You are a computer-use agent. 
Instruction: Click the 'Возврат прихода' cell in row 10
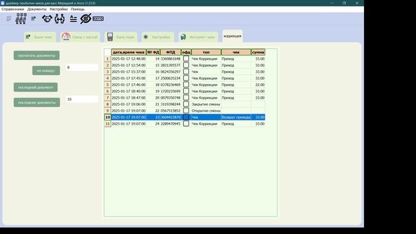(x=236, y=117)
